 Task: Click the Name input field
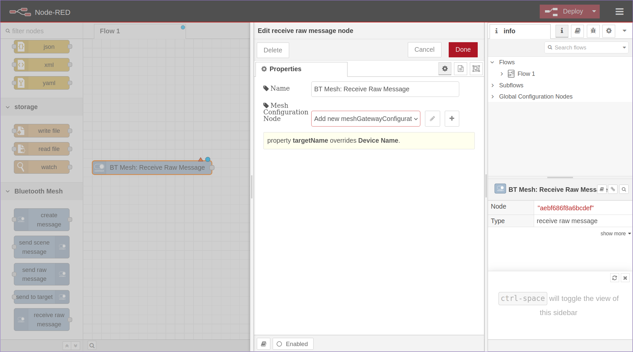(x=385, y=89)
